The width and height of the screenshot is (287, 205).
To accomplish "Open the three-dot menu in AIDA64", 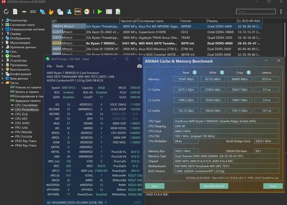I will click(x=281, y=11).
